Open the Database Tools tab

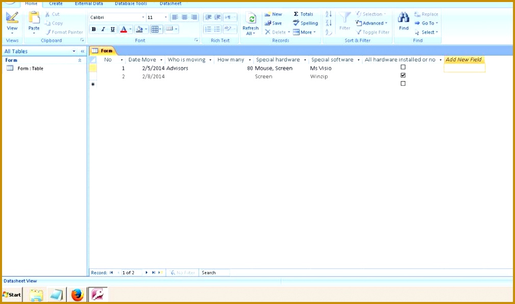pyautogui.click(x=131, y=4)
